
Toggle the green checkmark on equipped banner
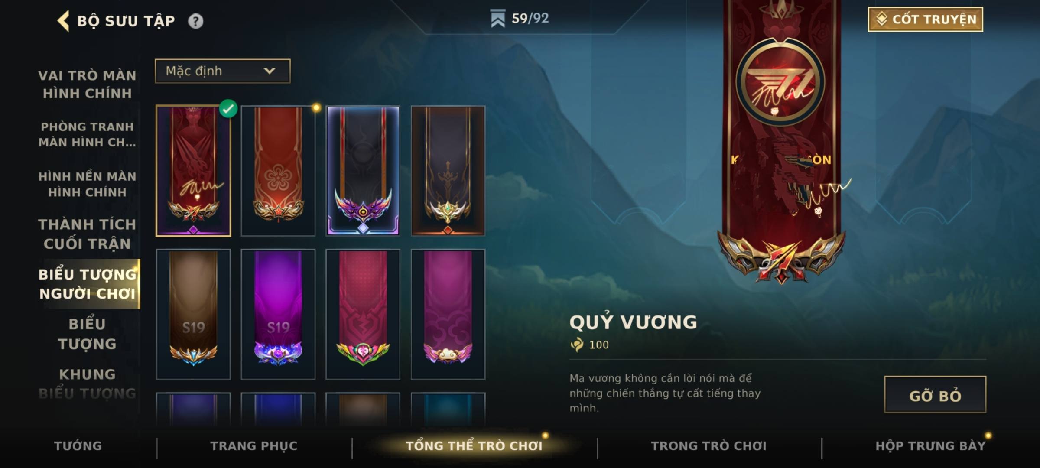pos(228,109)
